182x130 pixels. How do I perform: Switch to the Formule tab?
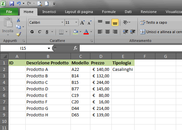(x=109, y=12)
